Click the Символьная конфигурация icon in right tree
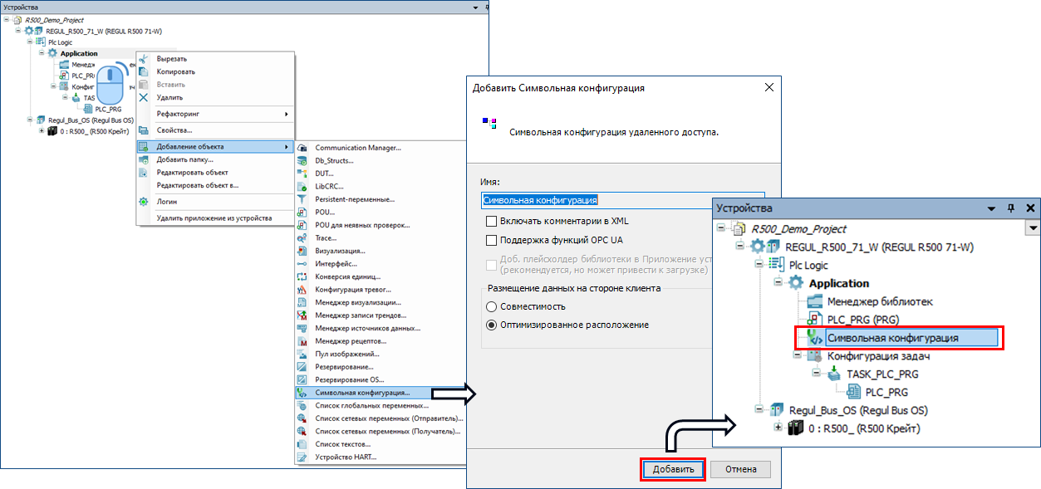 [814, 338]
